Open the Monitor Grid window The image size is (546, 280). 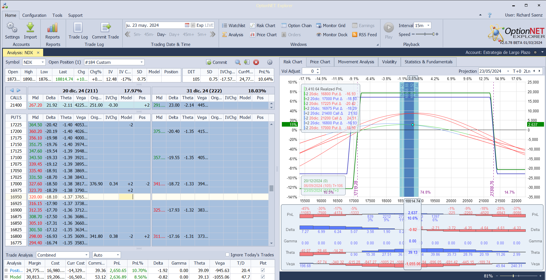pos(331,26)
